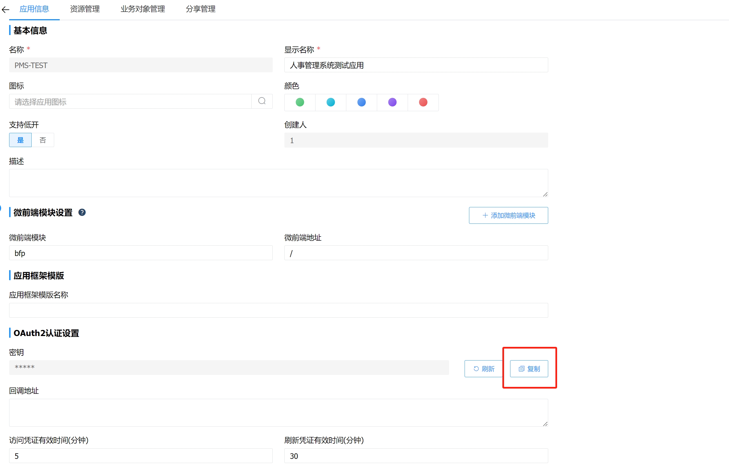729x475 pixels.
Task: Pick the purple color swatch
Action: coord(392,102)
